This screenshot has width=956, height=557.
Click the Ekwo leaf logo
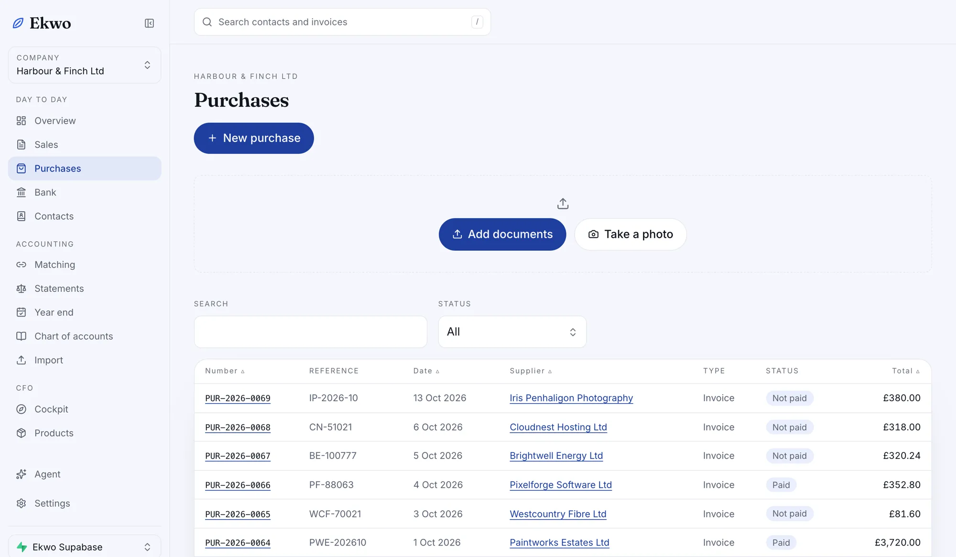[18, 23]
